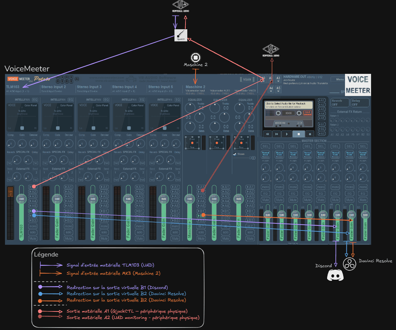Solo the Stereo Input 5 strip
This screenshot has height=330, width=396.
pos(175,232)
